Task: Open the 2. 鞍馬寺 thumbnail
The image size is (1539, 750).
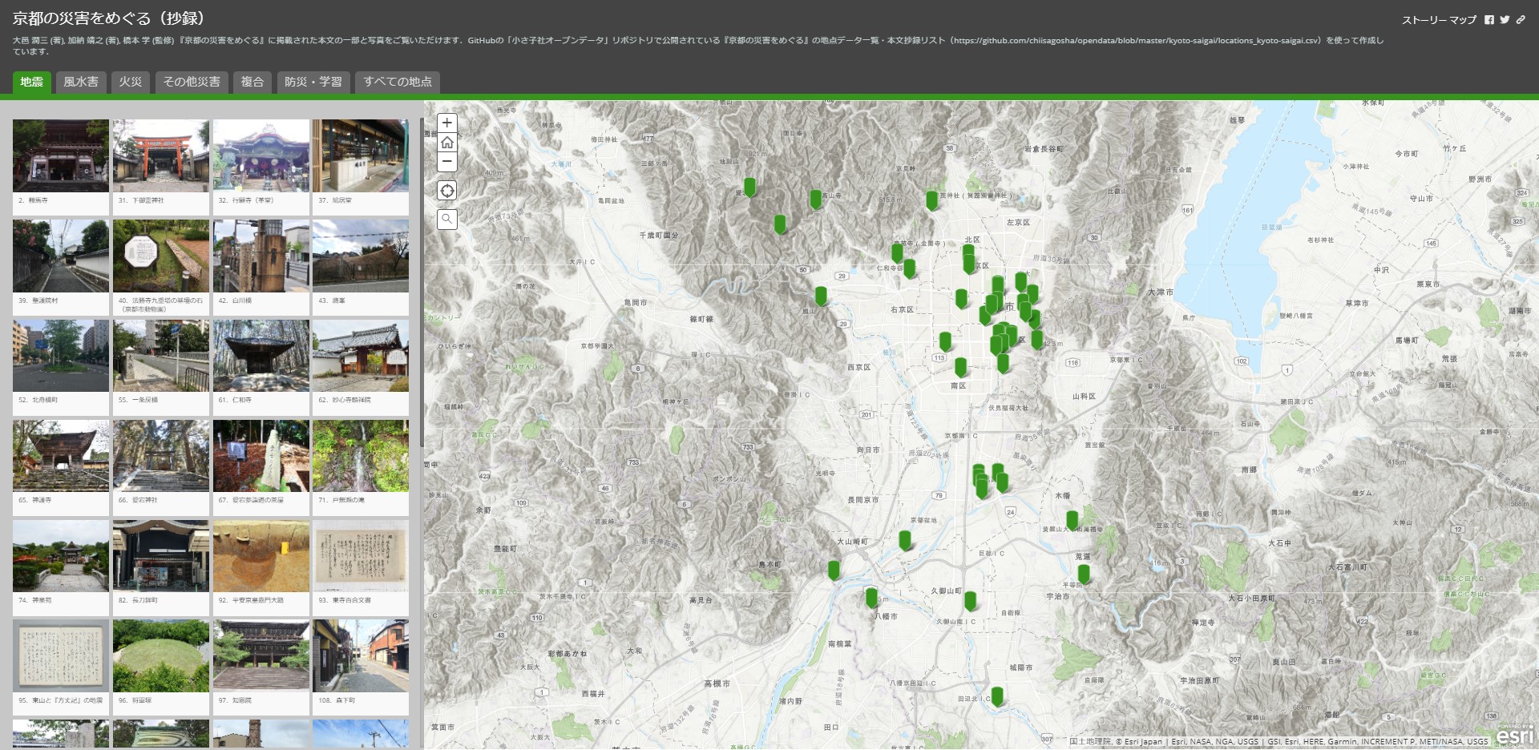Action: coord(61,156)
